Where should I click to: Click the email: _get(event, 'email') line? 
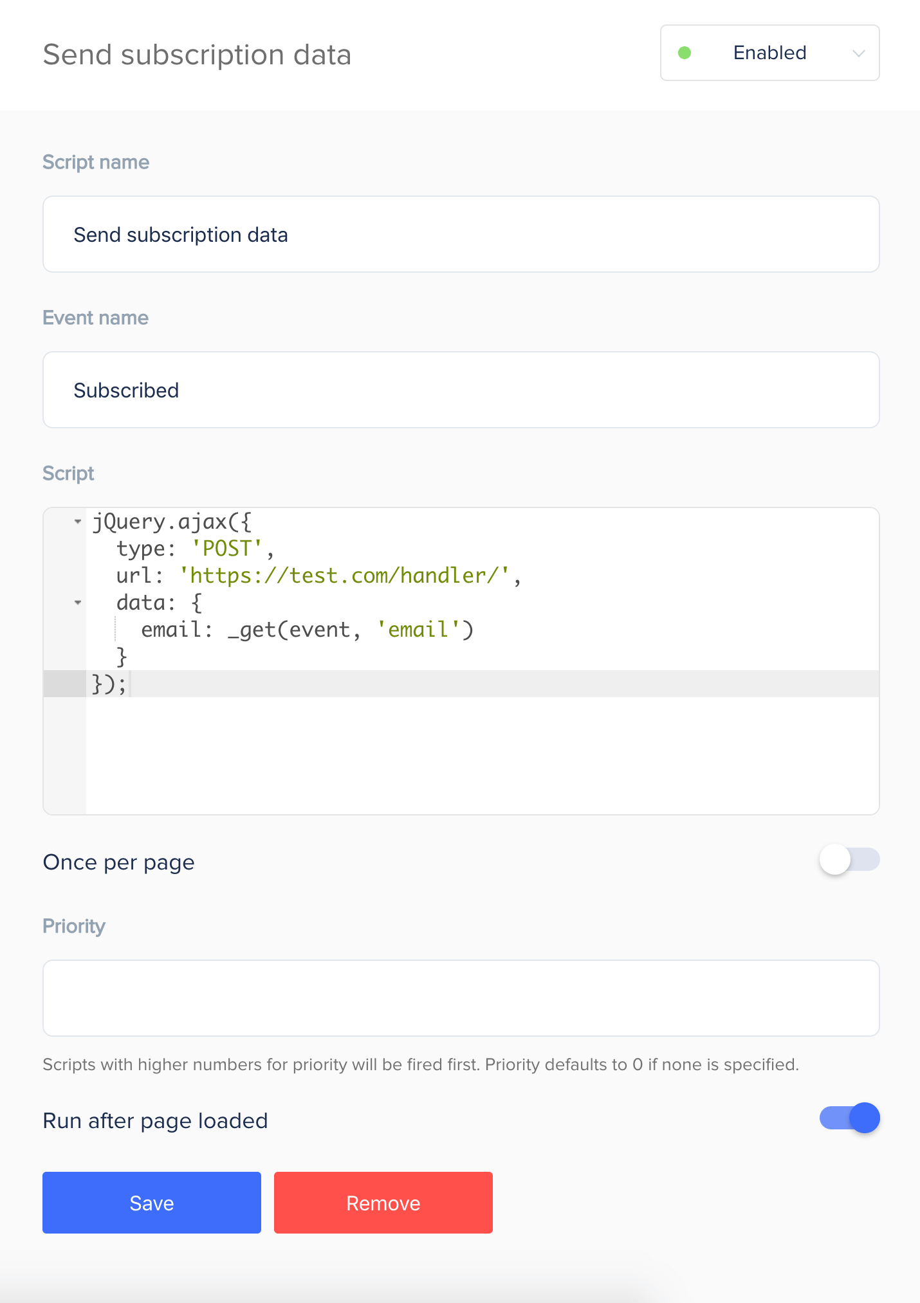click(308, 630)
